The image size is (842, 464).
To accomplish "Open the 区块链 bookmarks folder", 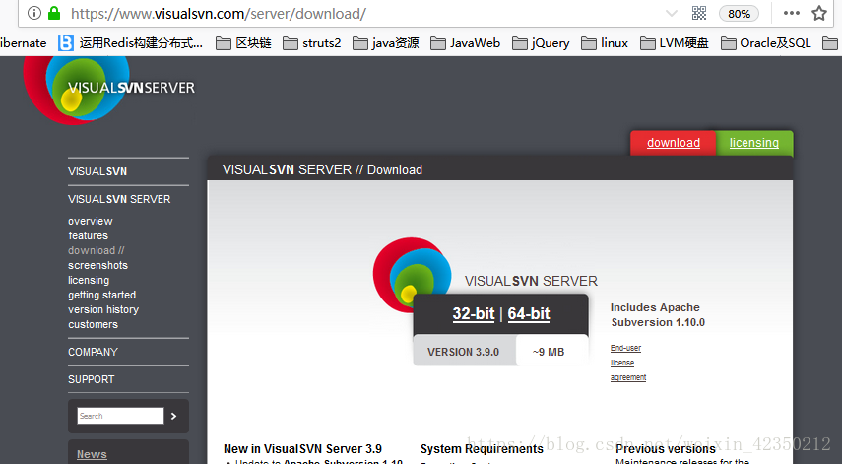I will 243,43.
